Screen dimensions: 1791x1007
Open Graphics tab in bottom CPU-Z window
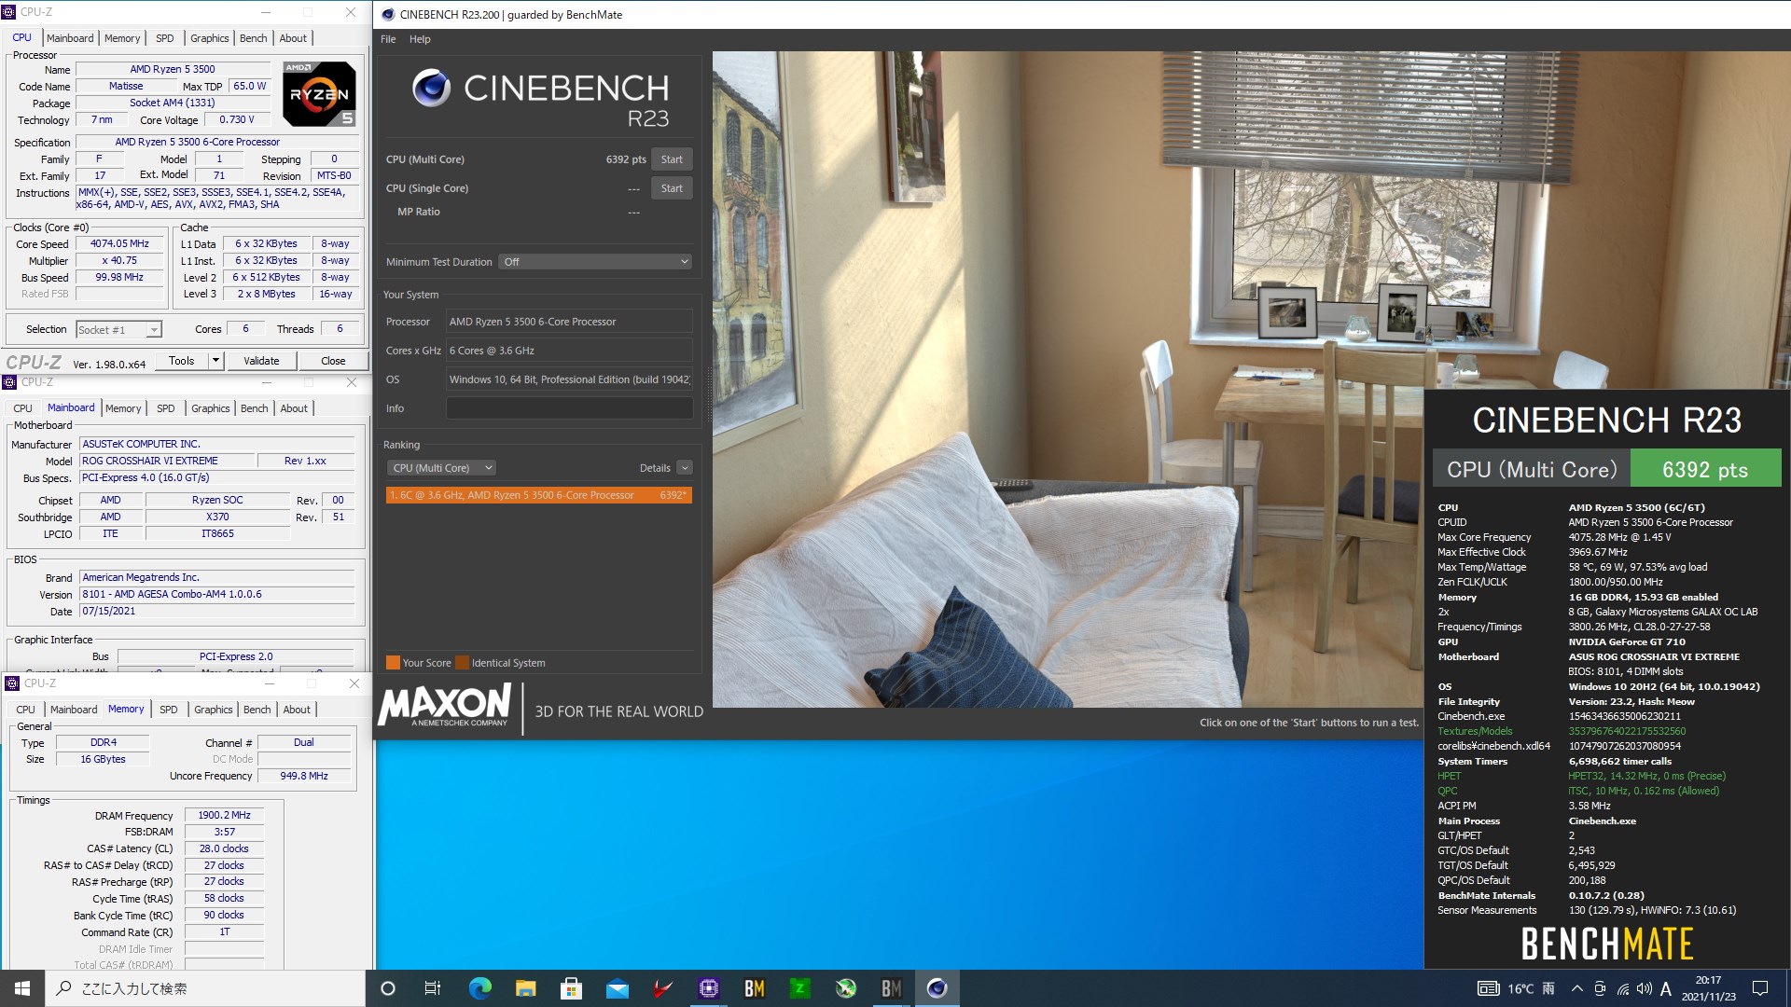213,710
